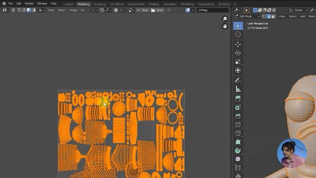Open the Render menu
Screen dimensions: 316x178
click(29, 3)
